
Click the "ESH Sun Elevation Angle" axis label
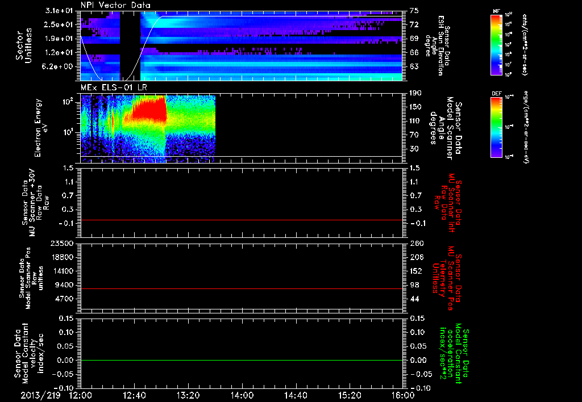pos(437,45)
